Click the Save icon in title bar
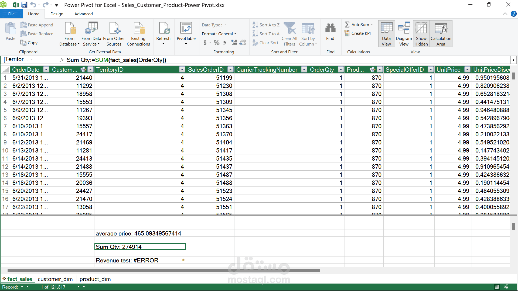 24,5
